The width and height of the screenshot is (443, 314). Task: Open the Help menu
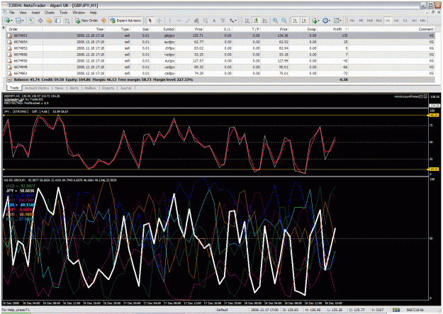(94, 13)
